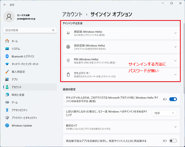Viewport: 185px width, 147px height.
Task: Open the ホーム page from the sidebar
Action: pos(14,41)
